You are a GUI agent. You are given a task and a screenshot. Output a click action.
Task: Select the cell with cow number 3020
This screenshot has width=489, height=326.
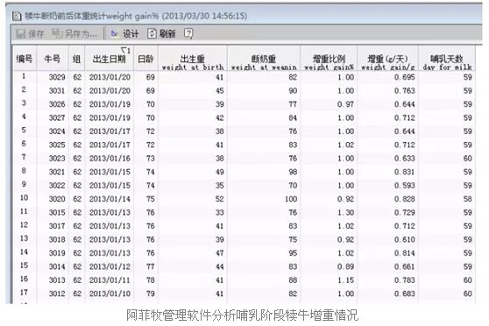click(x=57, y=199)
